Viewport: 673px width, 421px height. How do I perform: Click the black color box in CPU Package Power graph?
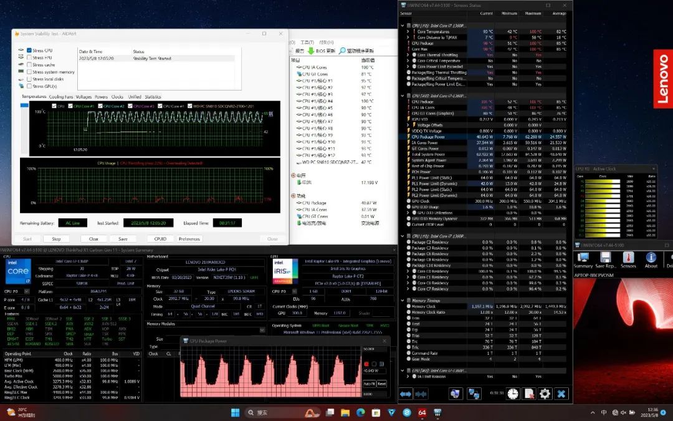point(374,364)
